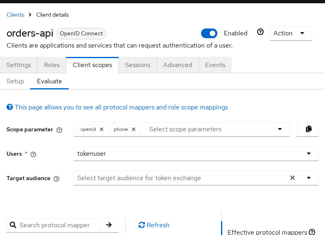Open the Sessions tab

pyautogui.click(x=138, y=65)
